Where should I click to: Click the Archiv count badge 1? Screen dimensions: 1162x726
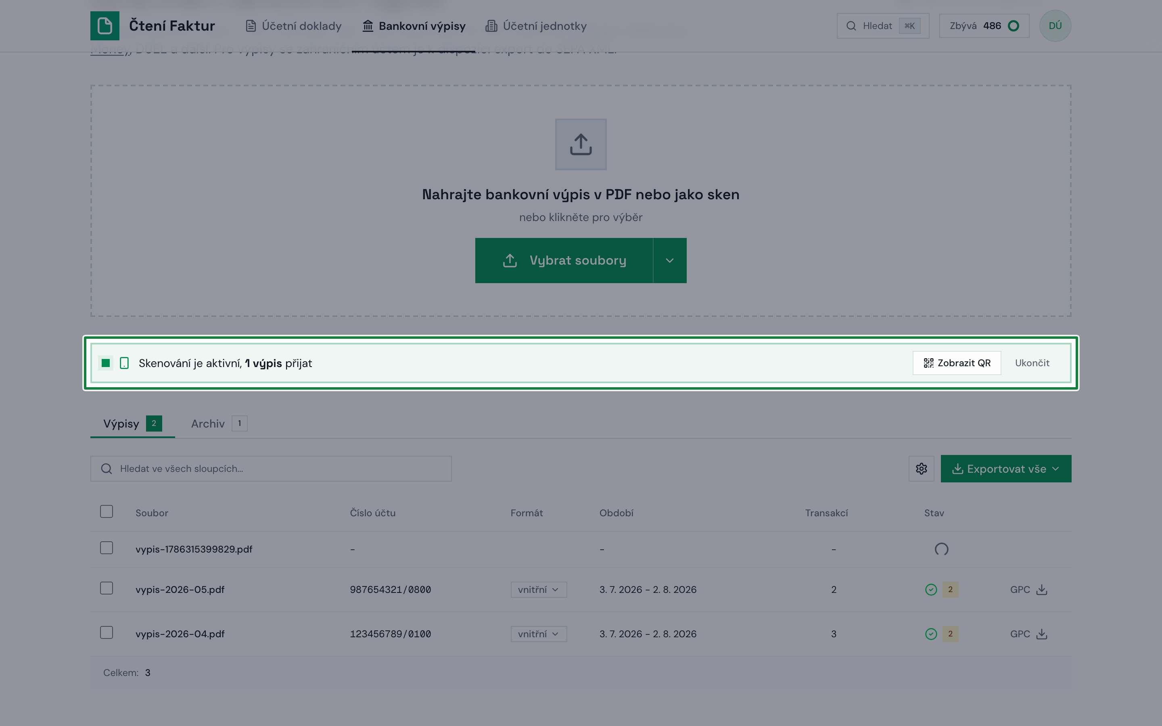click(240, 423)
